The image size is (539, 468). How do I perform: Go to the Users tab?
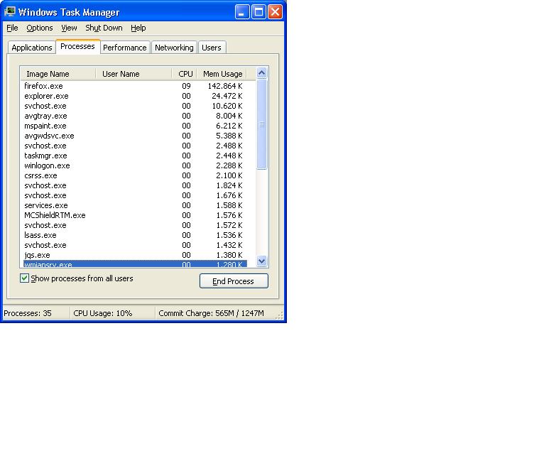click(x=212, y=48)
